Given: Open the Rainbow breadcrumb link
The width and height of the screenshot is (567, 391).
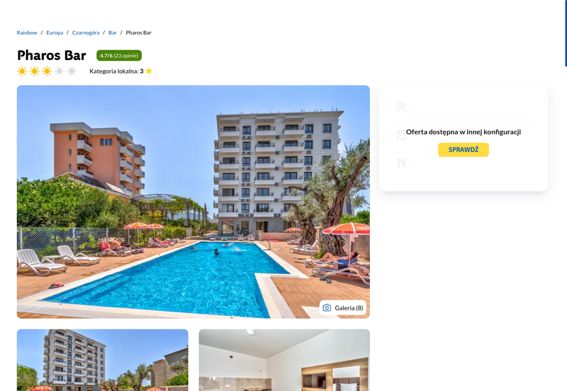Looking at the screenshot, I should coord(27,33).
